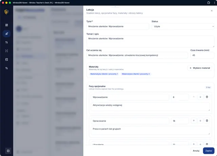Click the Fazy opcjonalne heading

(97, 86)
